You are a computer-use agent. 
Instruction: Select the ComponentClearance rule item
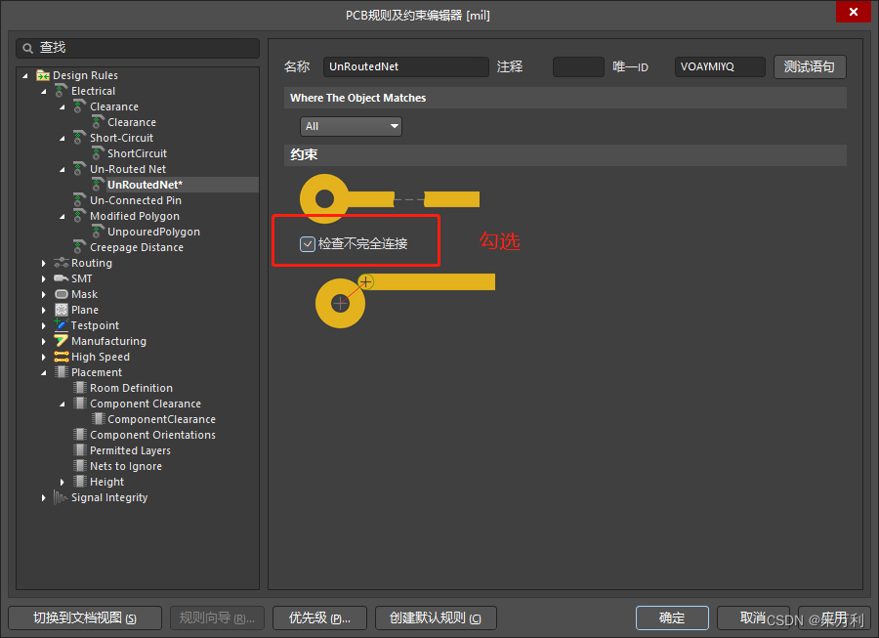pyautogui.click(x=161, y=419)
